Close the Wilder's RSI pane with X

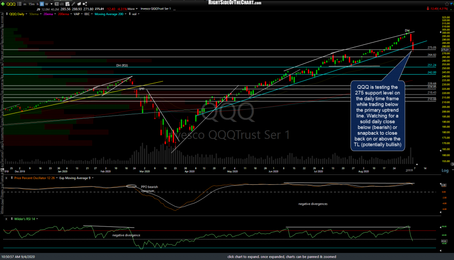6,219
